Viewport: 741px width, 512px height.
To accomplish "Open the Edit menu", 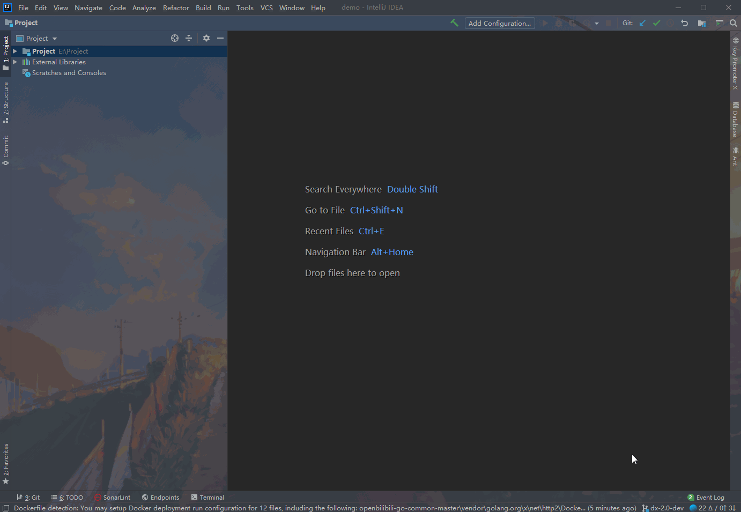I will click(x=41, y=8).
